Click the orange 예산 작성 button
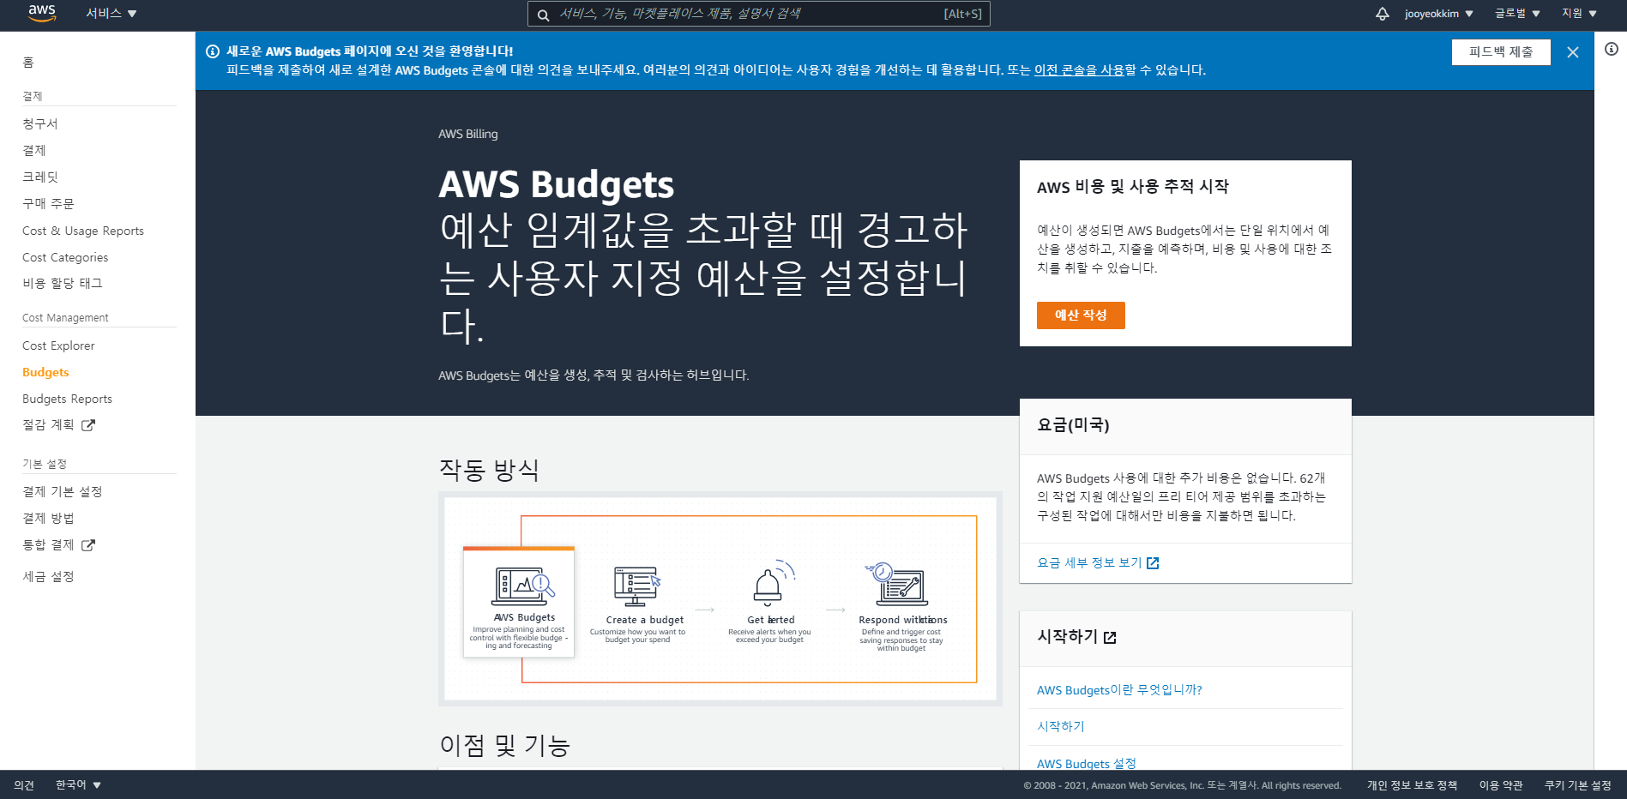This screenshot has height=799, width=1627. 1081,315
